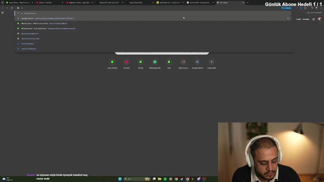The width and height of the screenshot is (324, 182).
Task: Open the Görseller link
Action: click(306, 19)
